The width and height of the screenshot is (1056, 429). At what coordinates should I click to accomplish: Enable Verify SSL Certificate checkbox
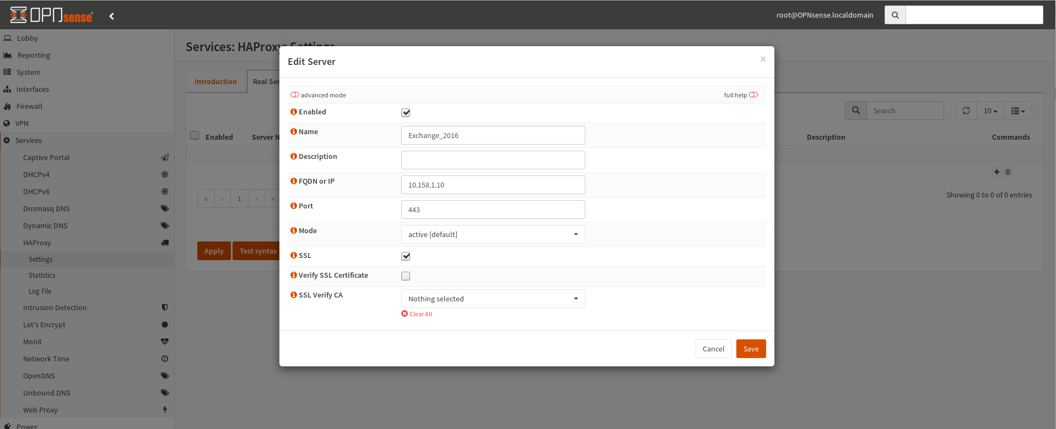(406, 276)
